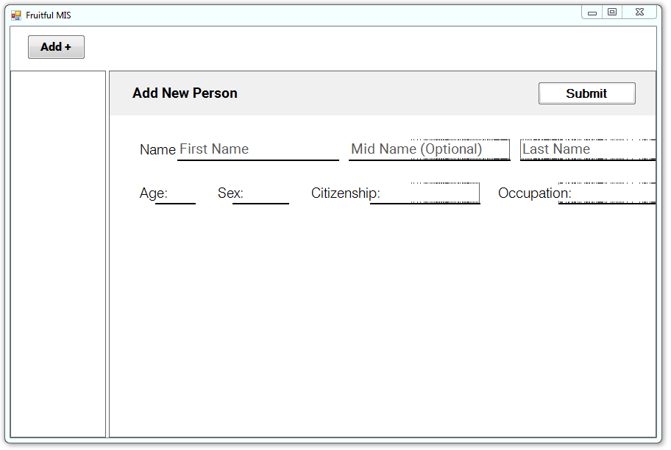The width and height of the screenshot is (671, 450).
Task: Activate the Occupation input field
Action: click(x=607, y=193)
